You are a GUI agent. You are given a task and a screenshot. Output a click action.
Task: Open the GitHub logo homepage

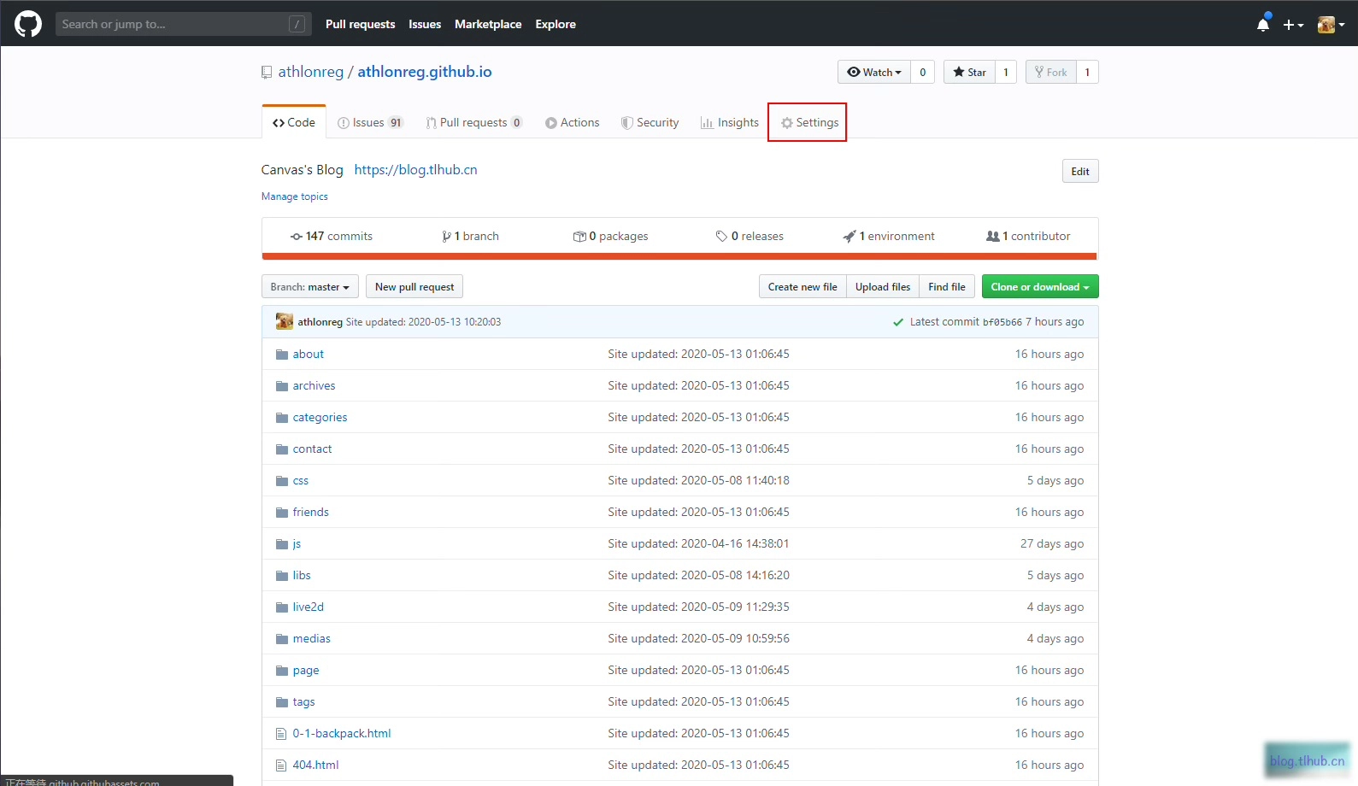tap(28, 24)
